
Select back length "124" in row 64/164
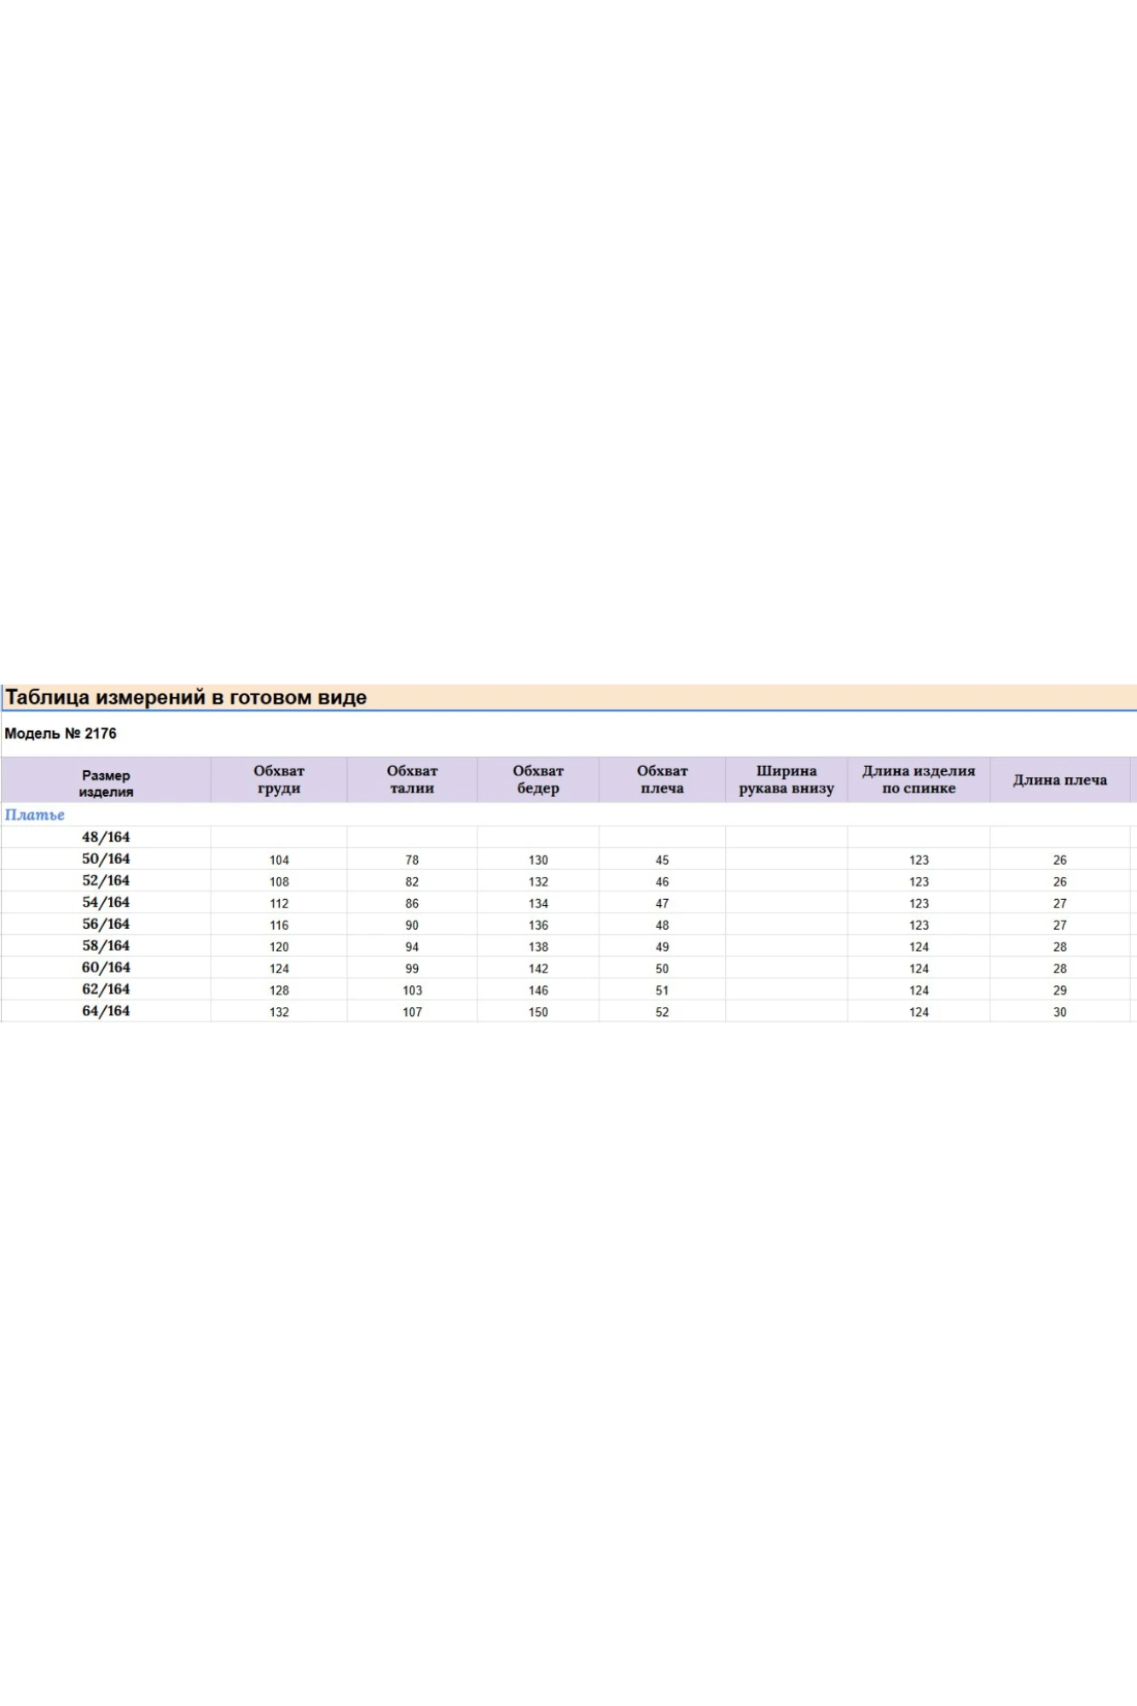pos(919,1013)
